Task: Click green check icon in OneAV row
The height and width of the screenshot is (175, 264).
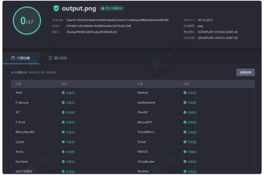Action: pyautogui.click(x=185, y=112)
